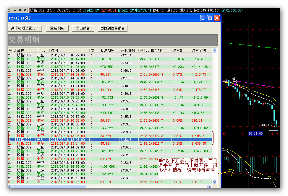288x196 pixels.
Task: Sort by 盈亏% column header
Action: (x=181, y=50)
